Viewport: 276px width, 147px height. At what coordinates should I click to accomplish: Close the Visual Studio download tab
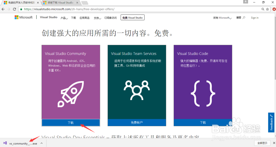point(77,3)
